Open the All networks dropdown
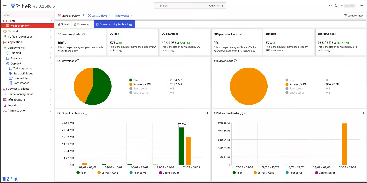 123,16
